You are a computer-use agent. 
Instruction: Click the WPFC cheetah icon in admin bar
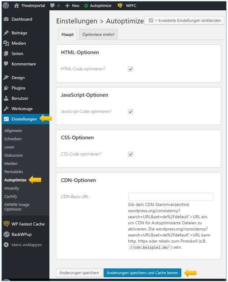click(x=120, y=6)
